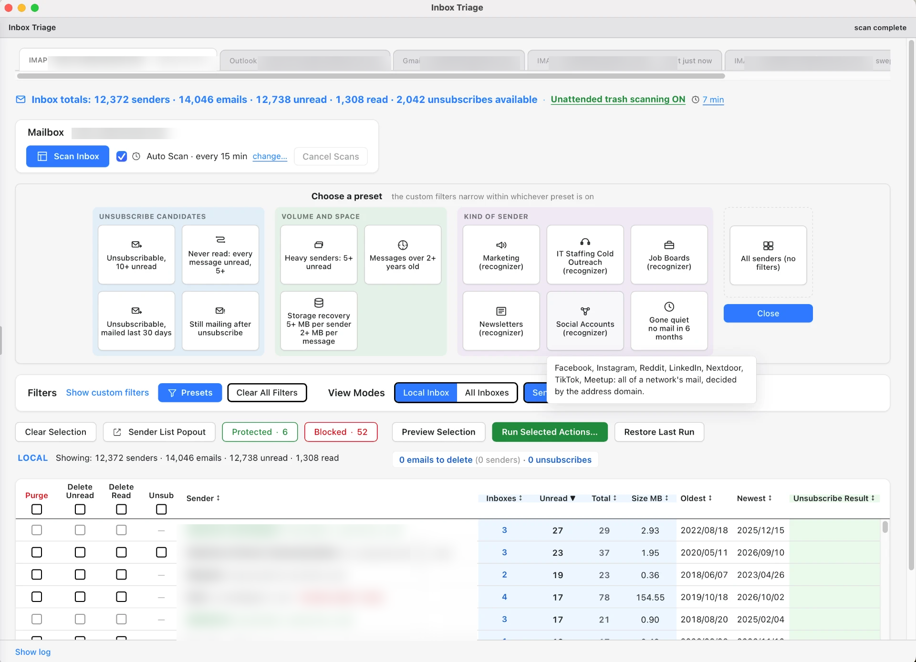This screenshot has height=662, width=916.
Task: Pick Unsubscribable mailed last 30 days preset
Action: [x=136, y=321]
